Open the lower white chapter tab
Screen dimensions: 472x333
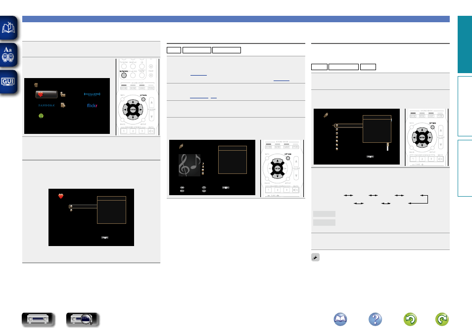465,168
